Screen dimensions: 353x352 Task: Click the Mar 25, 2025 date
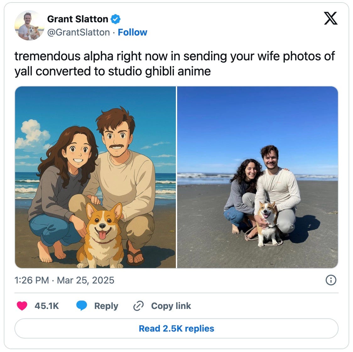[85, 280]
